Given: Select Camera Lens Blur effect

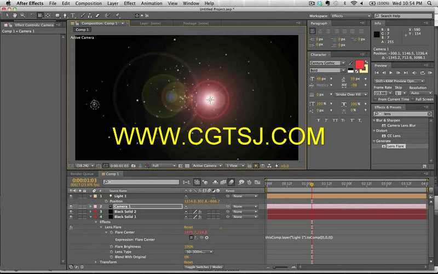Looking at the screenshot, I should (x=401, y=125).
